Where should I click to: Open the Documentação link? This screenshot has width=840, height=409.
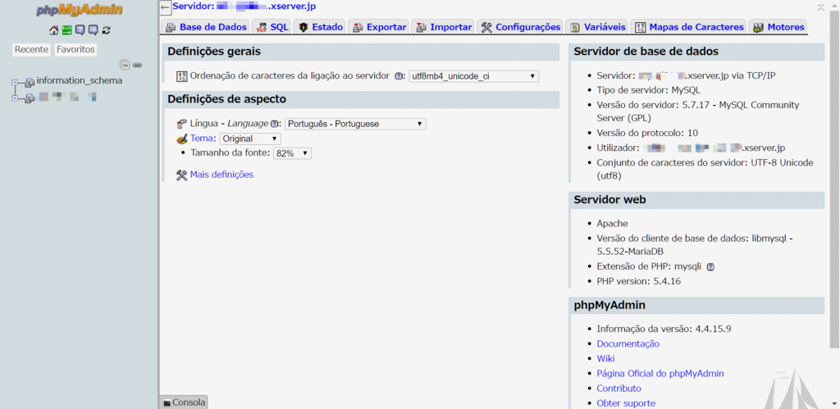[628, 343]
